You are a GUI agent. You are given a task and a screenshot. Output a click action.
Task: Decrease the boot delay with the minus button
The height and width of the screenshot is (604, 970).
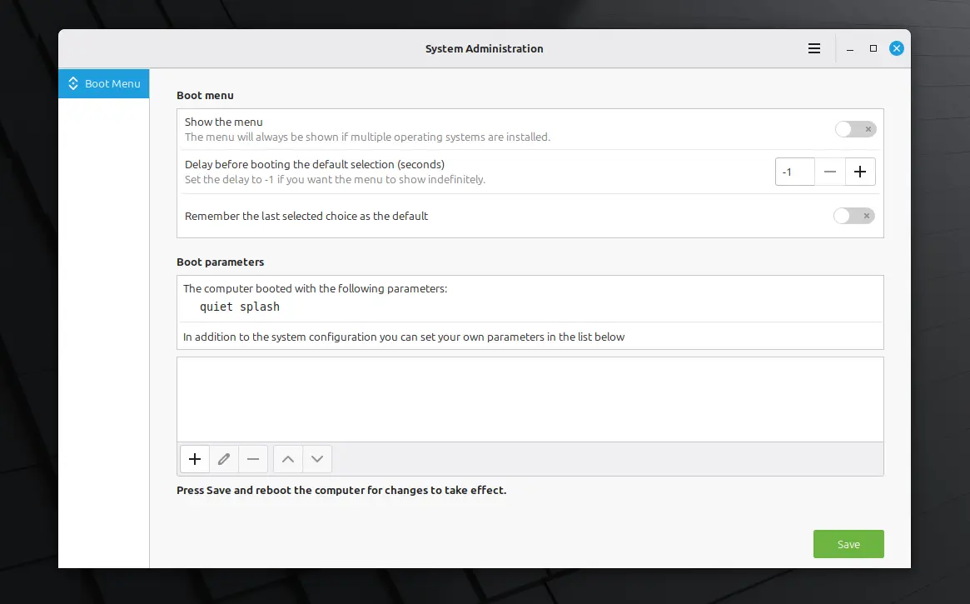pos(830,172)
